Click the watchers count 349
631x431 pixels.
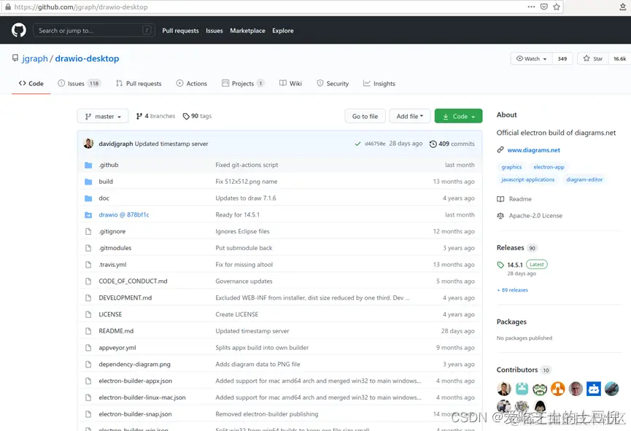pyautogui.click(x=562, y=58)
